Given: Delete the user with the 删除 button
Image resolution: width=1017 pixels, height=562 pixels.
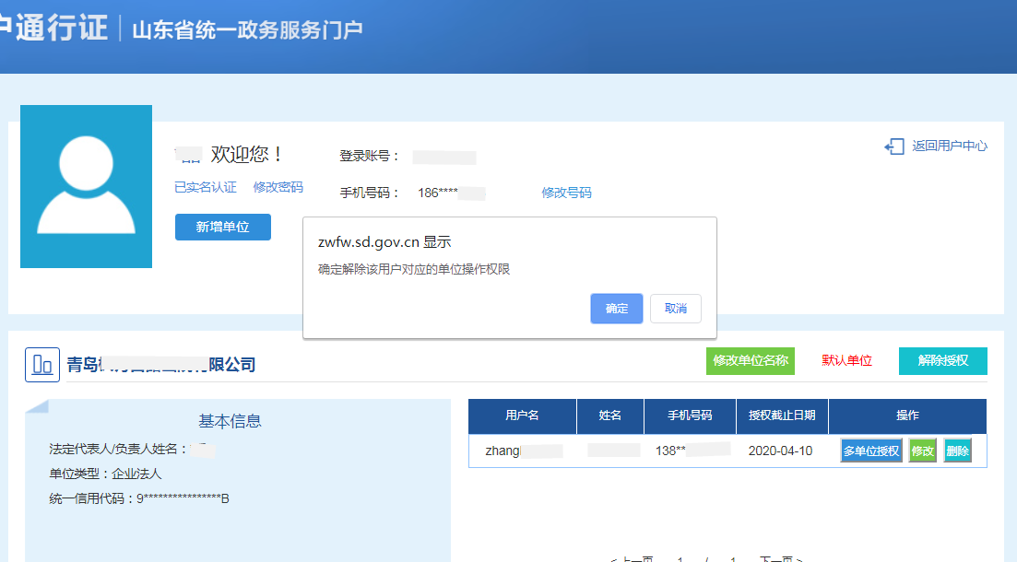Looking at the screenshot, I should point(957,451).
